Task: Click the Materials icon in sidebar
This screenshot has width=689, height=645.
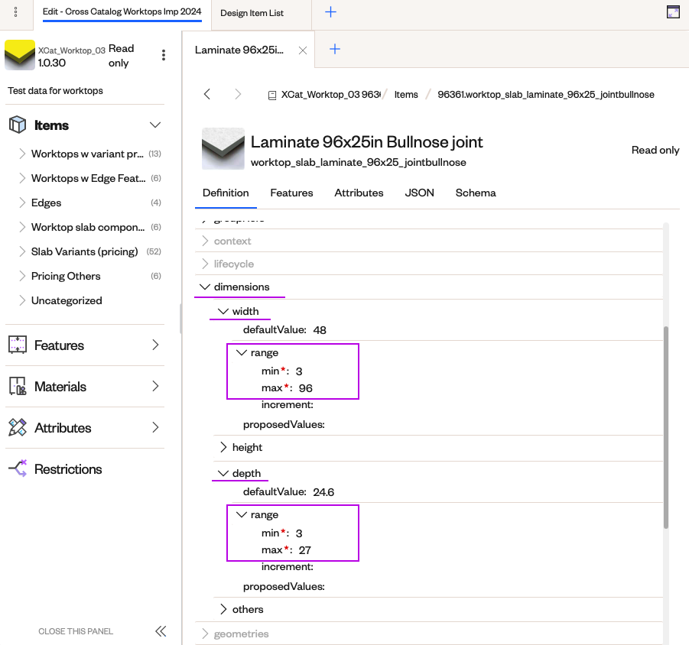Action: click(18, 387)
